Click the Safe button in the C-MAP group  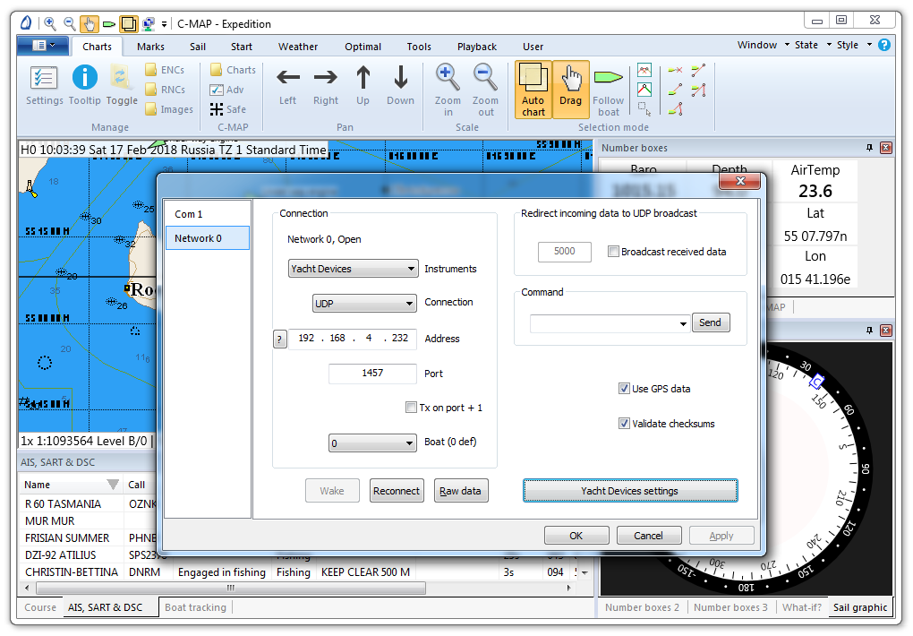(x=227, y=109)
